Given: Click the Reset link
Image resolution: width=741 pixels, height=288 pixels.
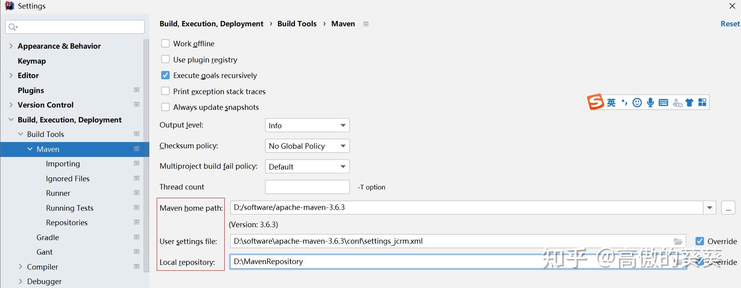Looking at the screenshot, I should 730,24.
